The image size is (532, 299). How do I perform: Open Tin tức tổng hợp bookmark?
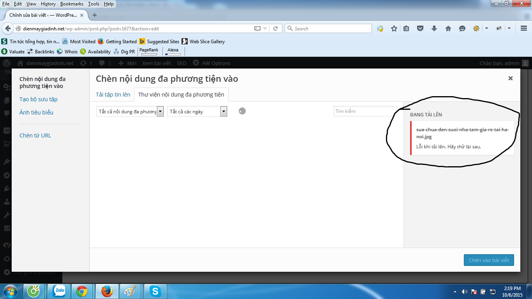(31, 41)
